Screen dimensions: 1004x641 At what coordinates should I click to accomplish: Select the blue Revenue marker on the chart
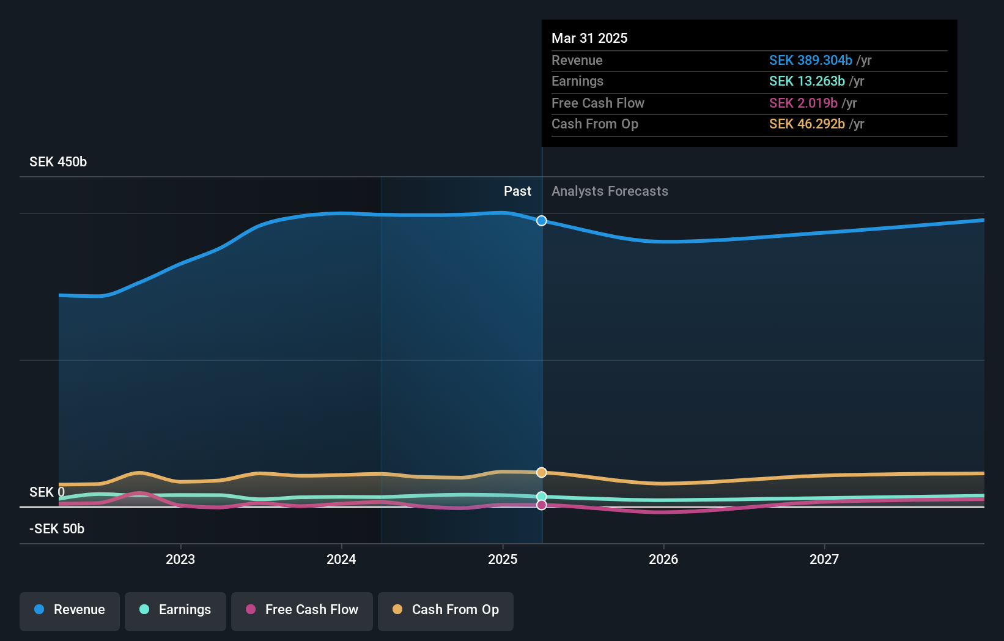click(541, 221)
